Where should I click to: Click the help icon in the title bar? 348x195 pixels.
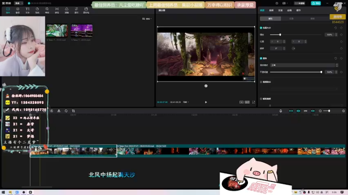click(x=277, y=3)
